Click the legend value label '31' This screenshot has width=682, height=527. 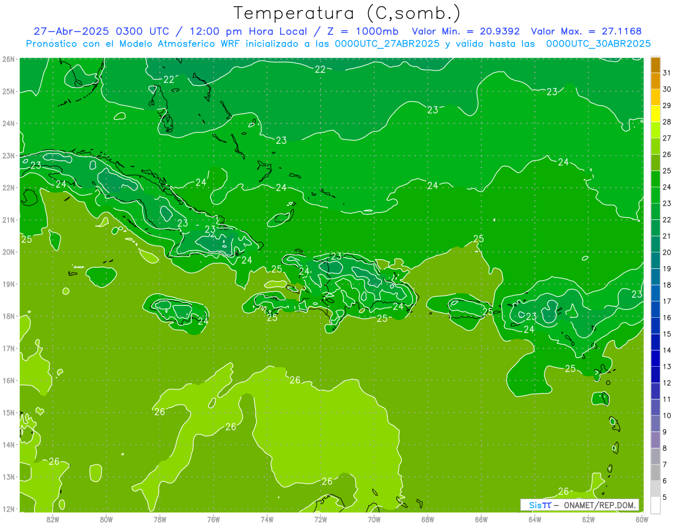coord(667,72)
